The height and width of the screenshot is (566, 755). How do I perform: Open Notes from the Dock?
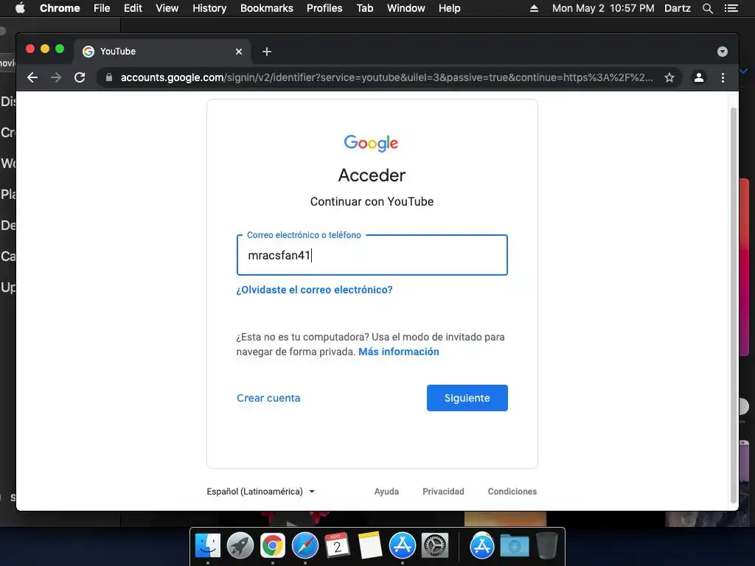pos(370,545)
